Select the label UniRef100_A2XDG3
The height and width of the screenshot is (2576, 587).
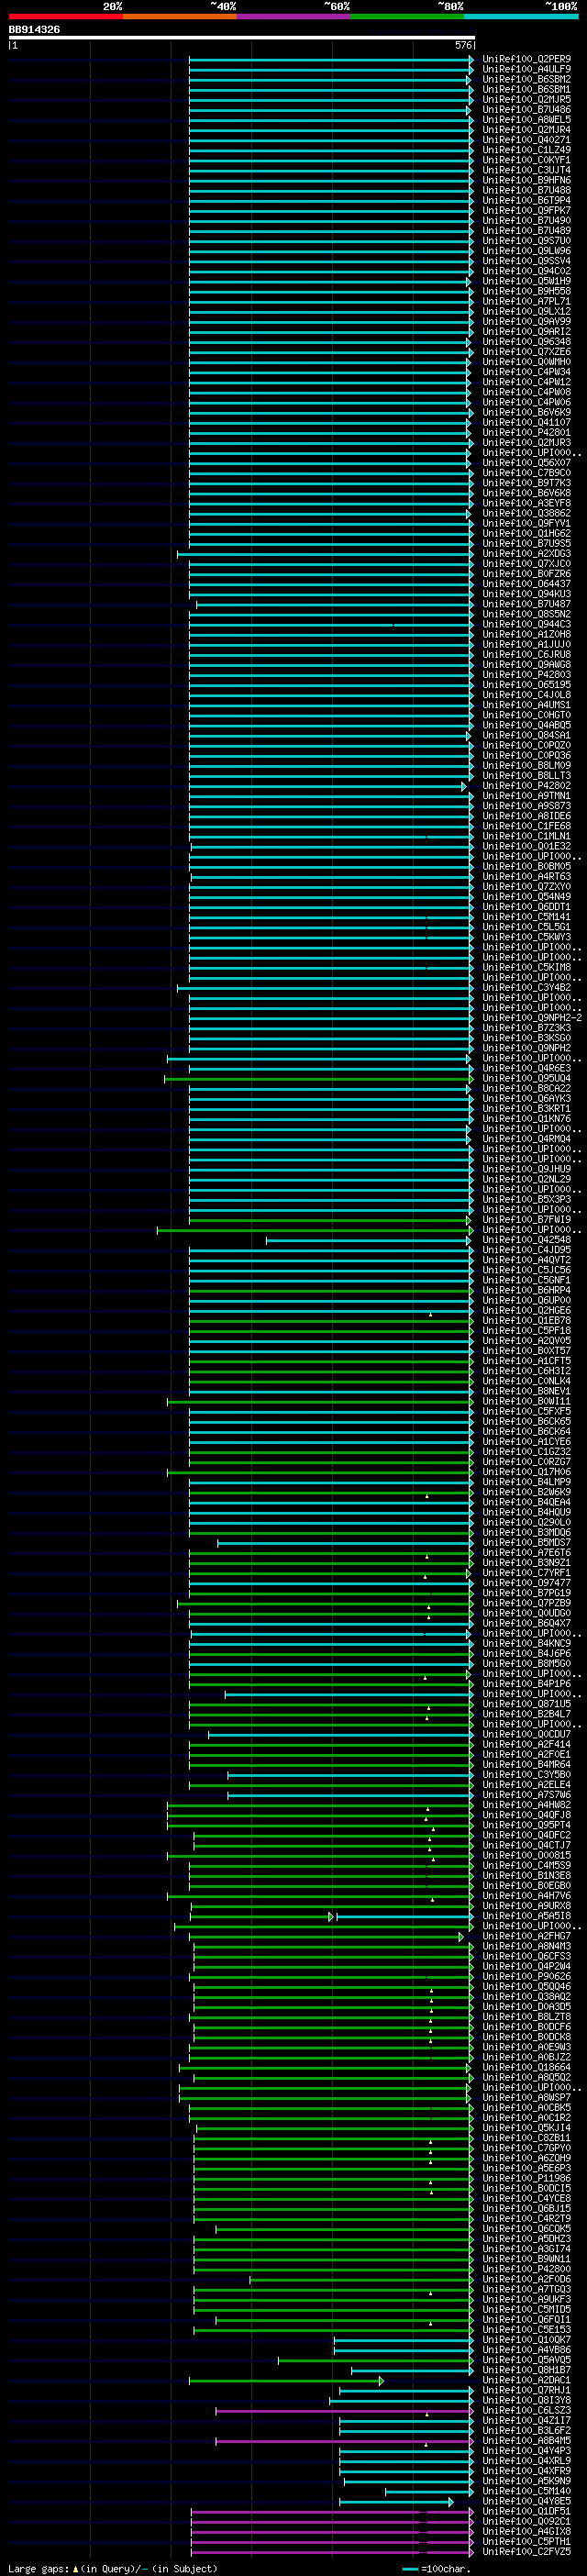click(527, 554)
